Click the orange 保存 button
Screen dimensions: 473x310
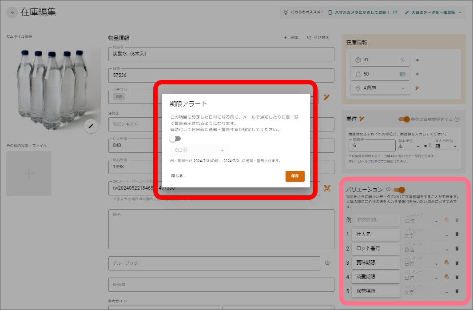[x=295, y=176]
